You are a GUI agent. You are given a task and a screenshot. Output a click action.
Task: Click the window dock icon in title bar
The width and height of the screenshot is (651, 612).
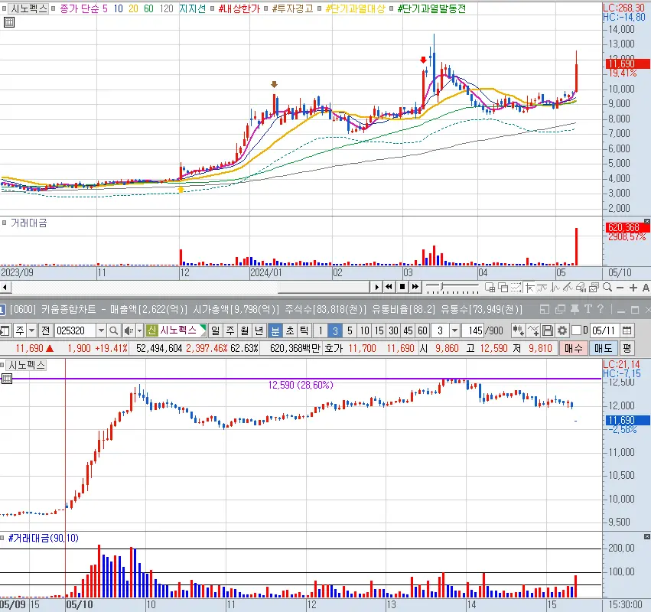545,309
